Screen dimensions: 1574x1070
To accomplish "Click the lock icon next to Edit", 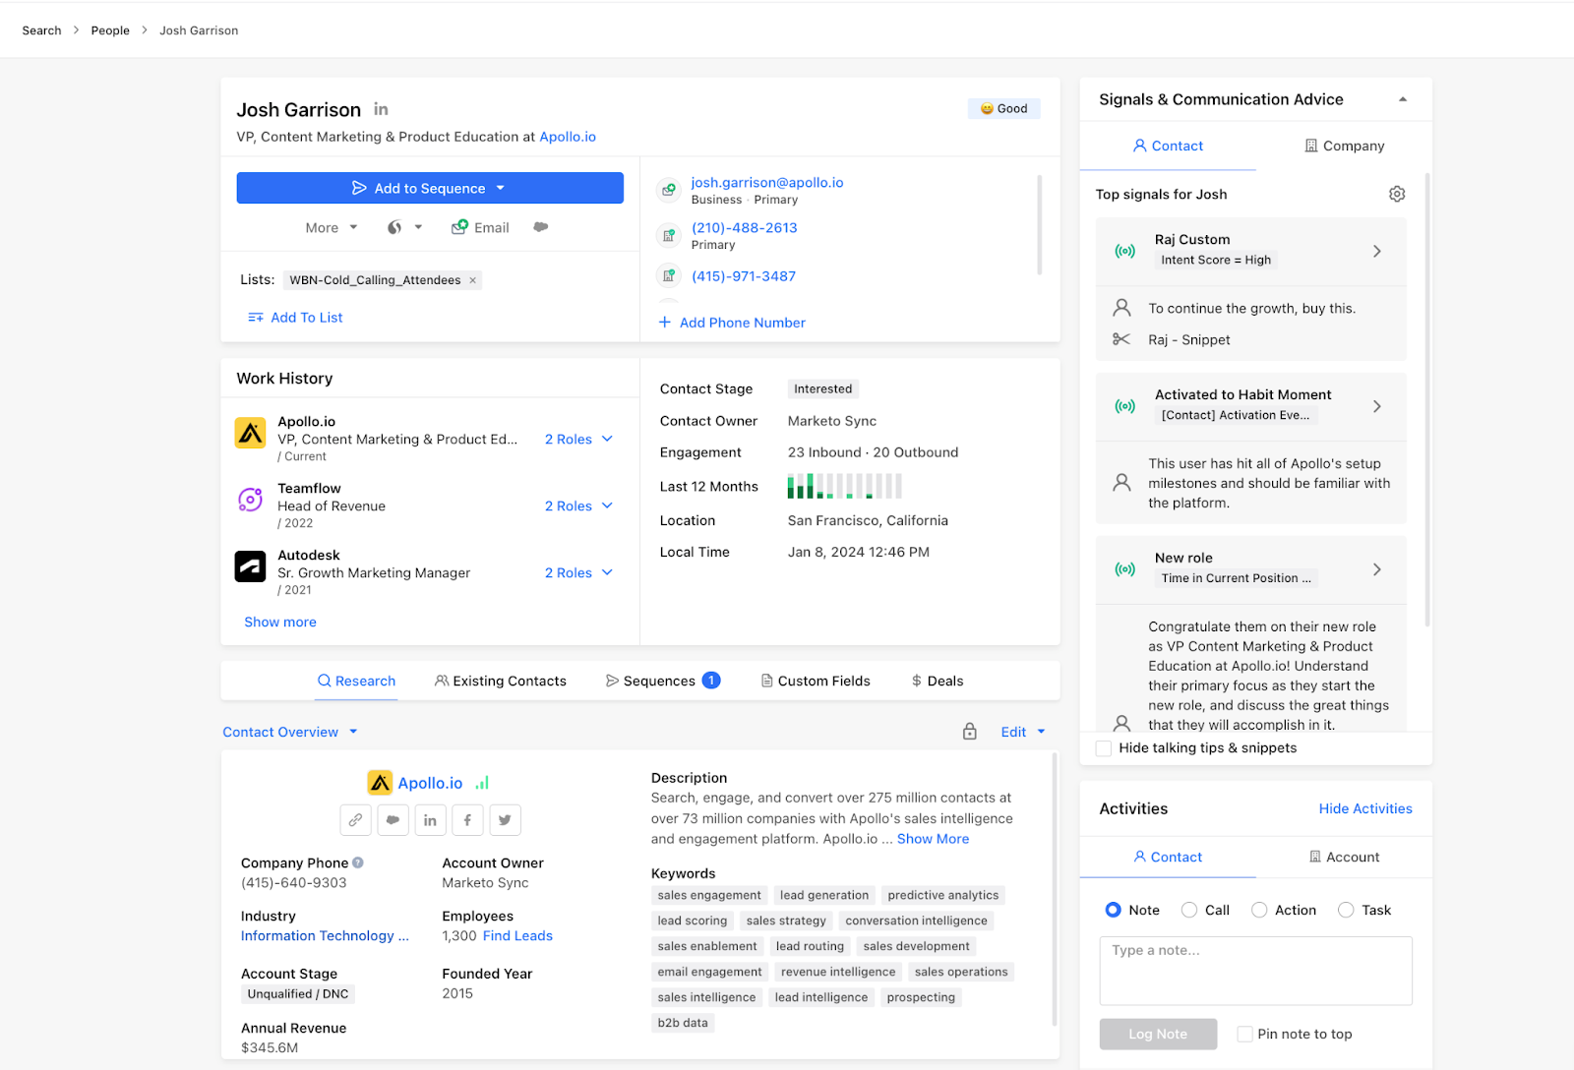I will tap(969, 732).
